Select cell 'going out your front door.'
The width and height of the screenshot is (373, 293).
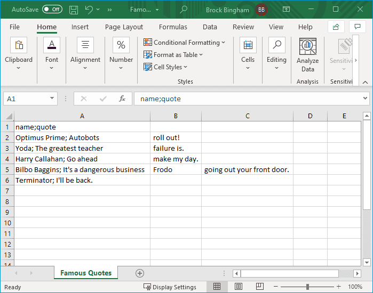click(x=248, y=169)
